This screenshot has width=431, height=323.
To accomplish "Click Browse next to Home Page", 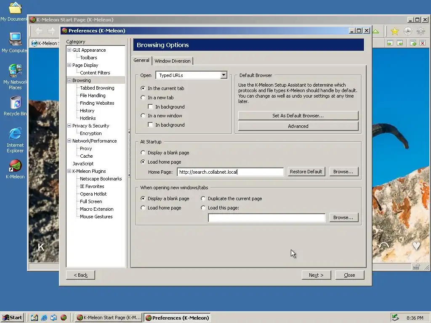I will 343,172.
